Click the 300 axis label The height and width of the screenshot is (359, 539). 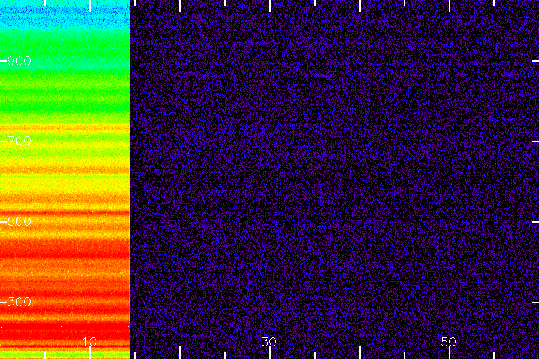(19, 302)
